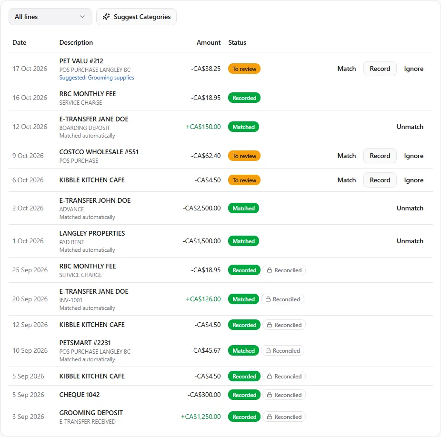441x437 pixels.
Task: Click lock icon on 5 Sep KIBBLE KITCHEN CAFE
Action: pyautogui.click(x=270, y=376)
